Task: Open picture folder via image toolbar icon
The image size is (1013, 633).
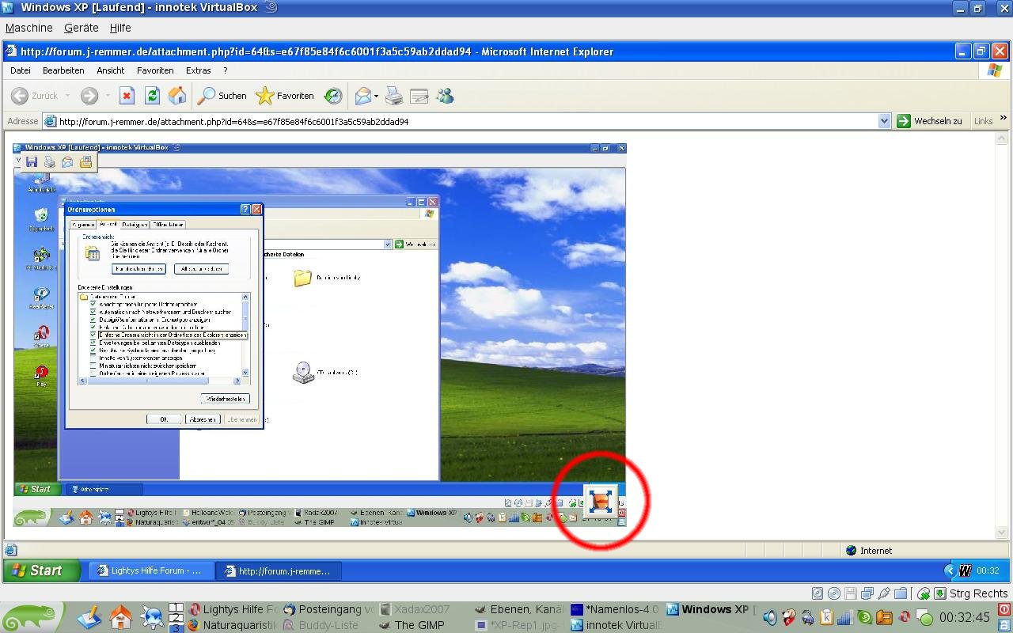Action: click(x=85, y=162)
